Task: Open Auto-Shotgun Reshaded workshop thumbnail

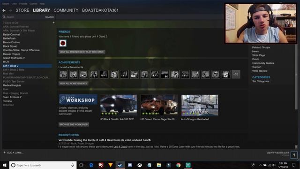Action: click(x=200, y=105)
